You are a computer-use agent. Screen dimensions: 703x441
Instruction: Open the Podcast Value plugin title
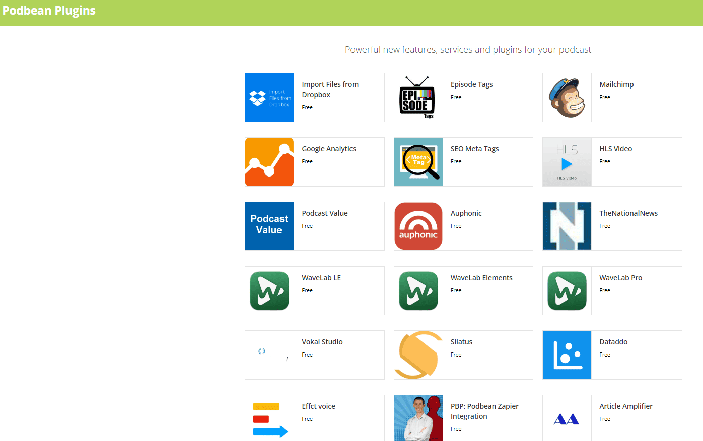coord(325,213)
